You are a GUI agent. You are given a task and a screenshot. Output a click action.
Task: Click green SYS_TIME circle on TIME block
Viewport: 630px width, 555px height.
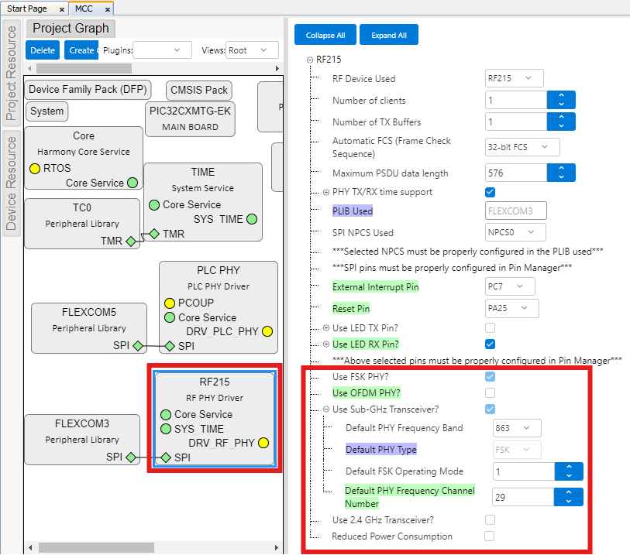tap(252, 219)
